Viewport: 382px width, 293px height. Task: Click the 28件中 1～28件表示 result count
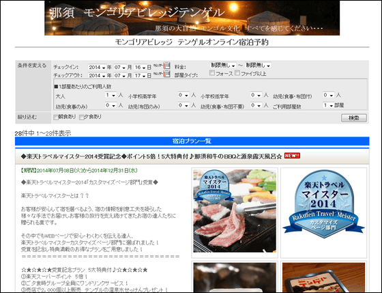click(x=43, y=133)
